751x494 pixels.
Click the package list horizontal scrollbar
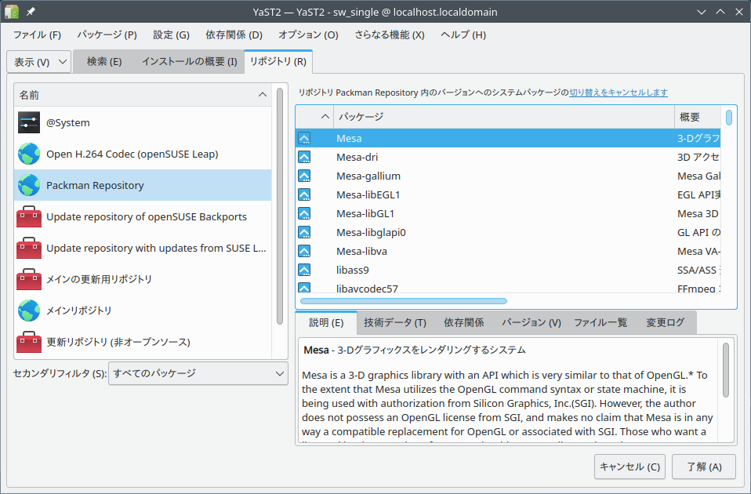(x=403, y=301)
